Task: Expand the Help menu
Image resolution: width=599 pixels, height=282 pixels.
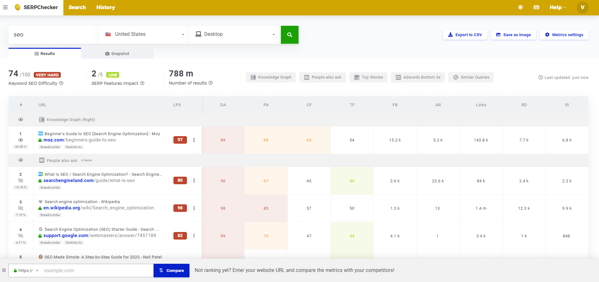Action: pyautogui.click(x=558, y=7)
